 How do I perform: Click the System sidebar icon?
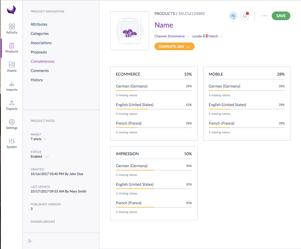[11, 141]
